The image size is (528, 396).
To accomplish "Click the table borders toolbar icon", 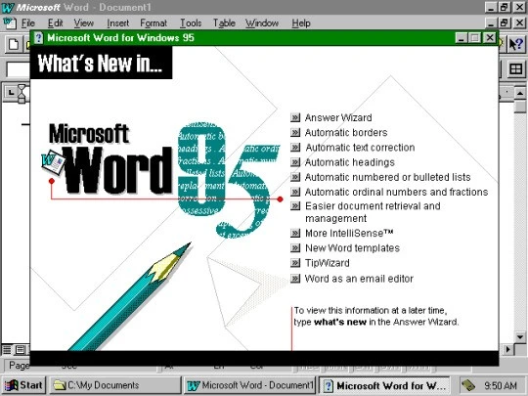I will point(515,69).
